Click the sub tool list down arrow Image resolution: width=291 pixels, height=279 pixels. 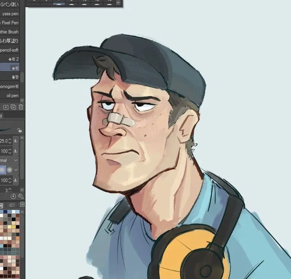tap(22, 100)
